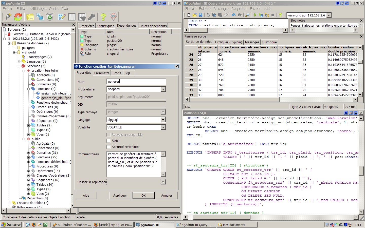Image resolution: width=365 pixels, height=228 pixels.
Task: Open the Requêtes menu
Action: [x=239, y=9]
